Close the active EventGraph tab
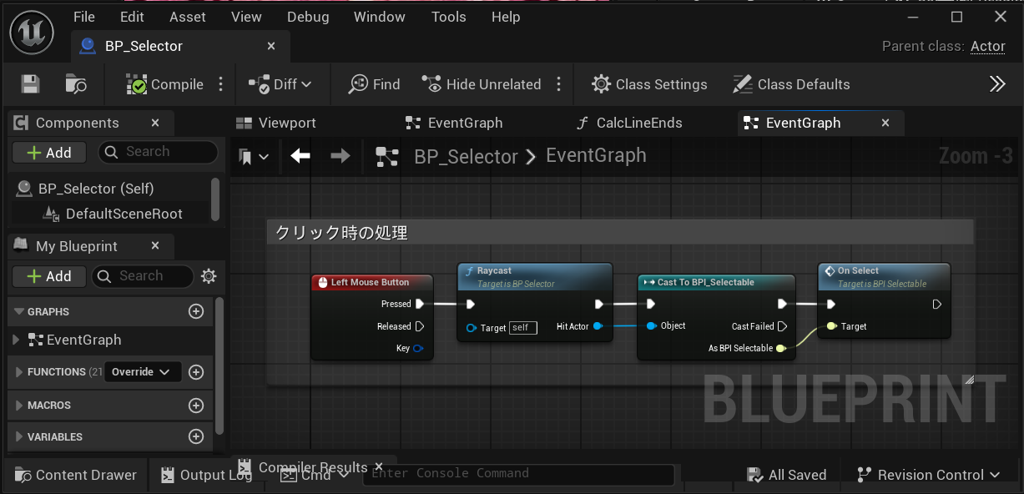Screen dimensions: 1024x494 tap(886, 123)
